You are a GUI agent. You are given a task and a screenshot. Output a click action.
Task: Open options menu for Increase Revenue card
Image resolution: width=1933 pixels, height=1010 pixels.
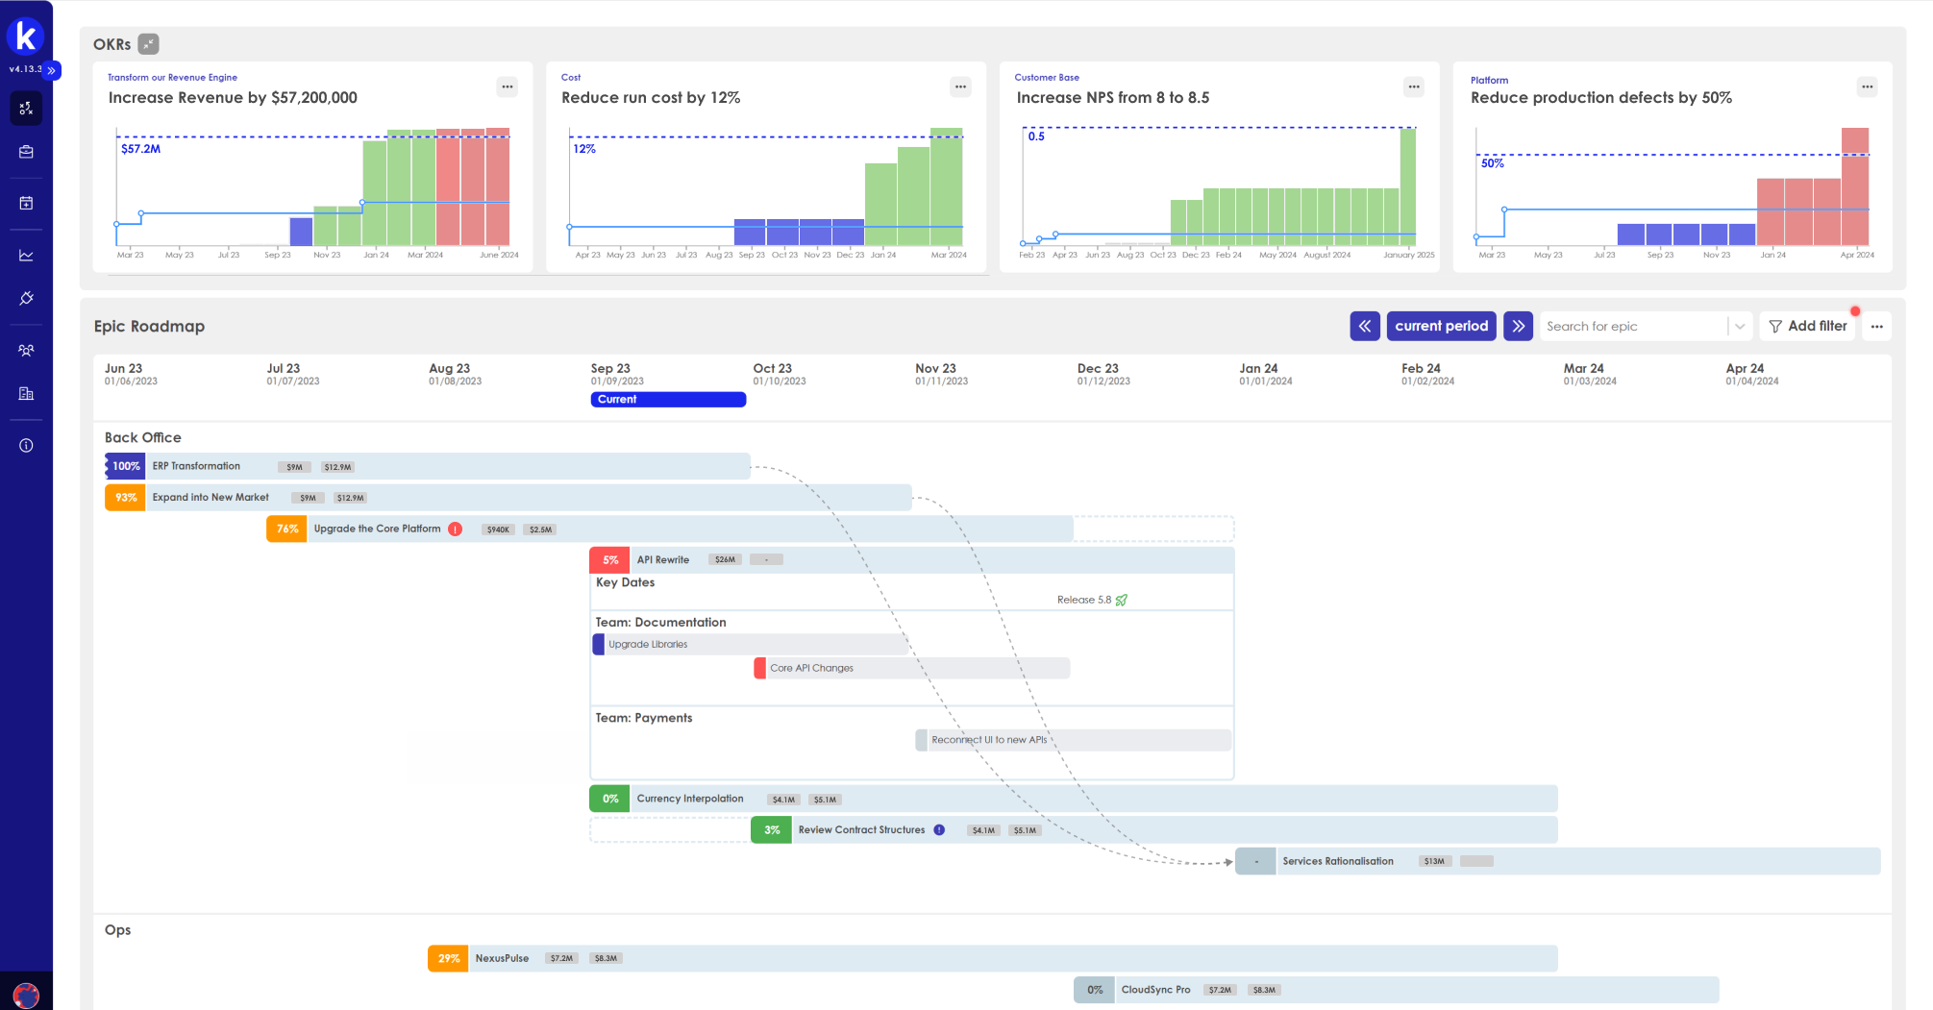507,87
